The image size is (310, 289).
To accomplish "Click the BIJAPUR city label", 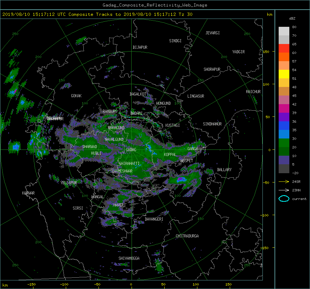I will [140, 47].
